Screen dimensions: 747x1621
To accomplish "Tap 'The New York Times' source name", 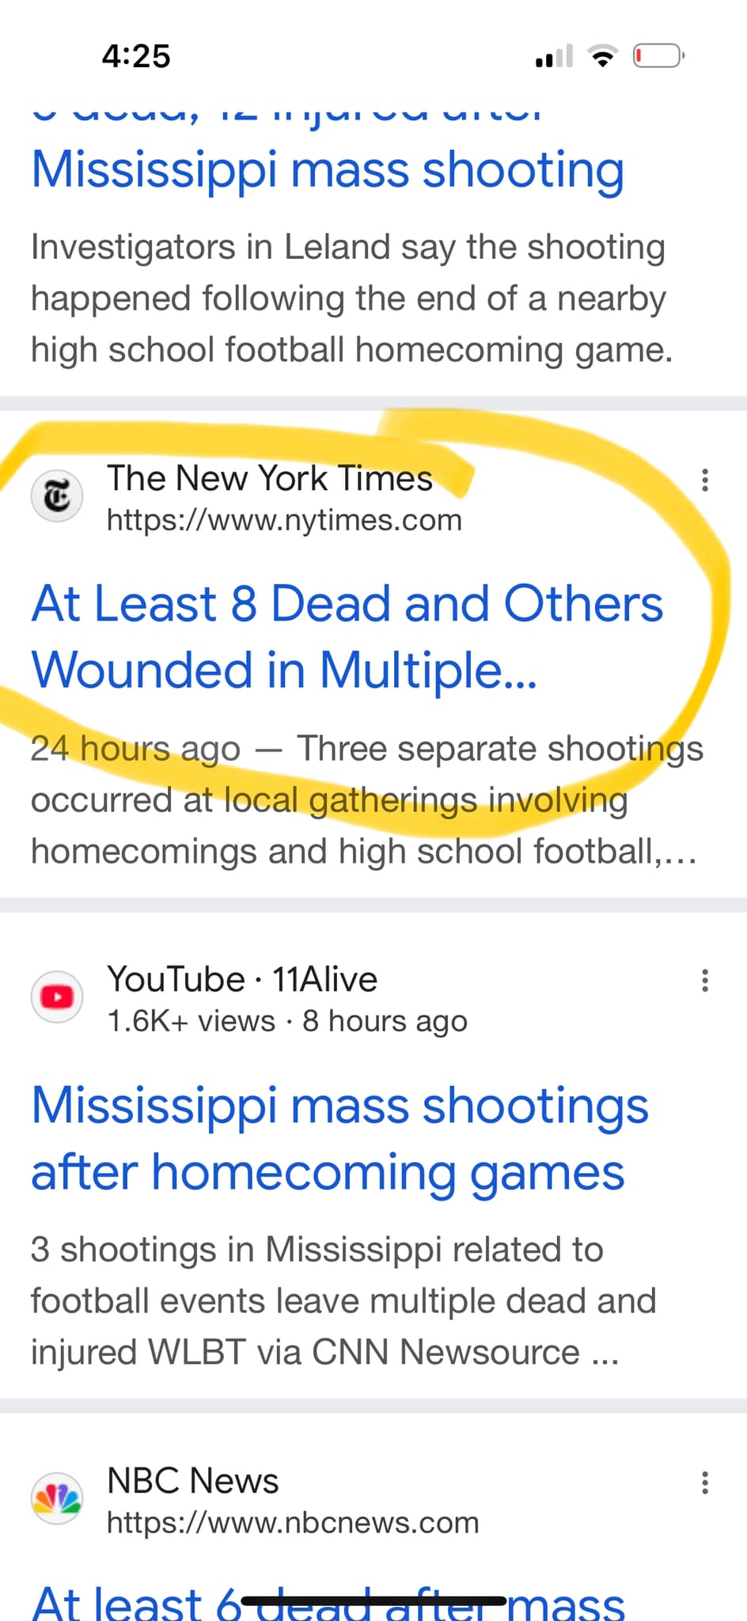I will pyautogui.click(x=270, y=478).
